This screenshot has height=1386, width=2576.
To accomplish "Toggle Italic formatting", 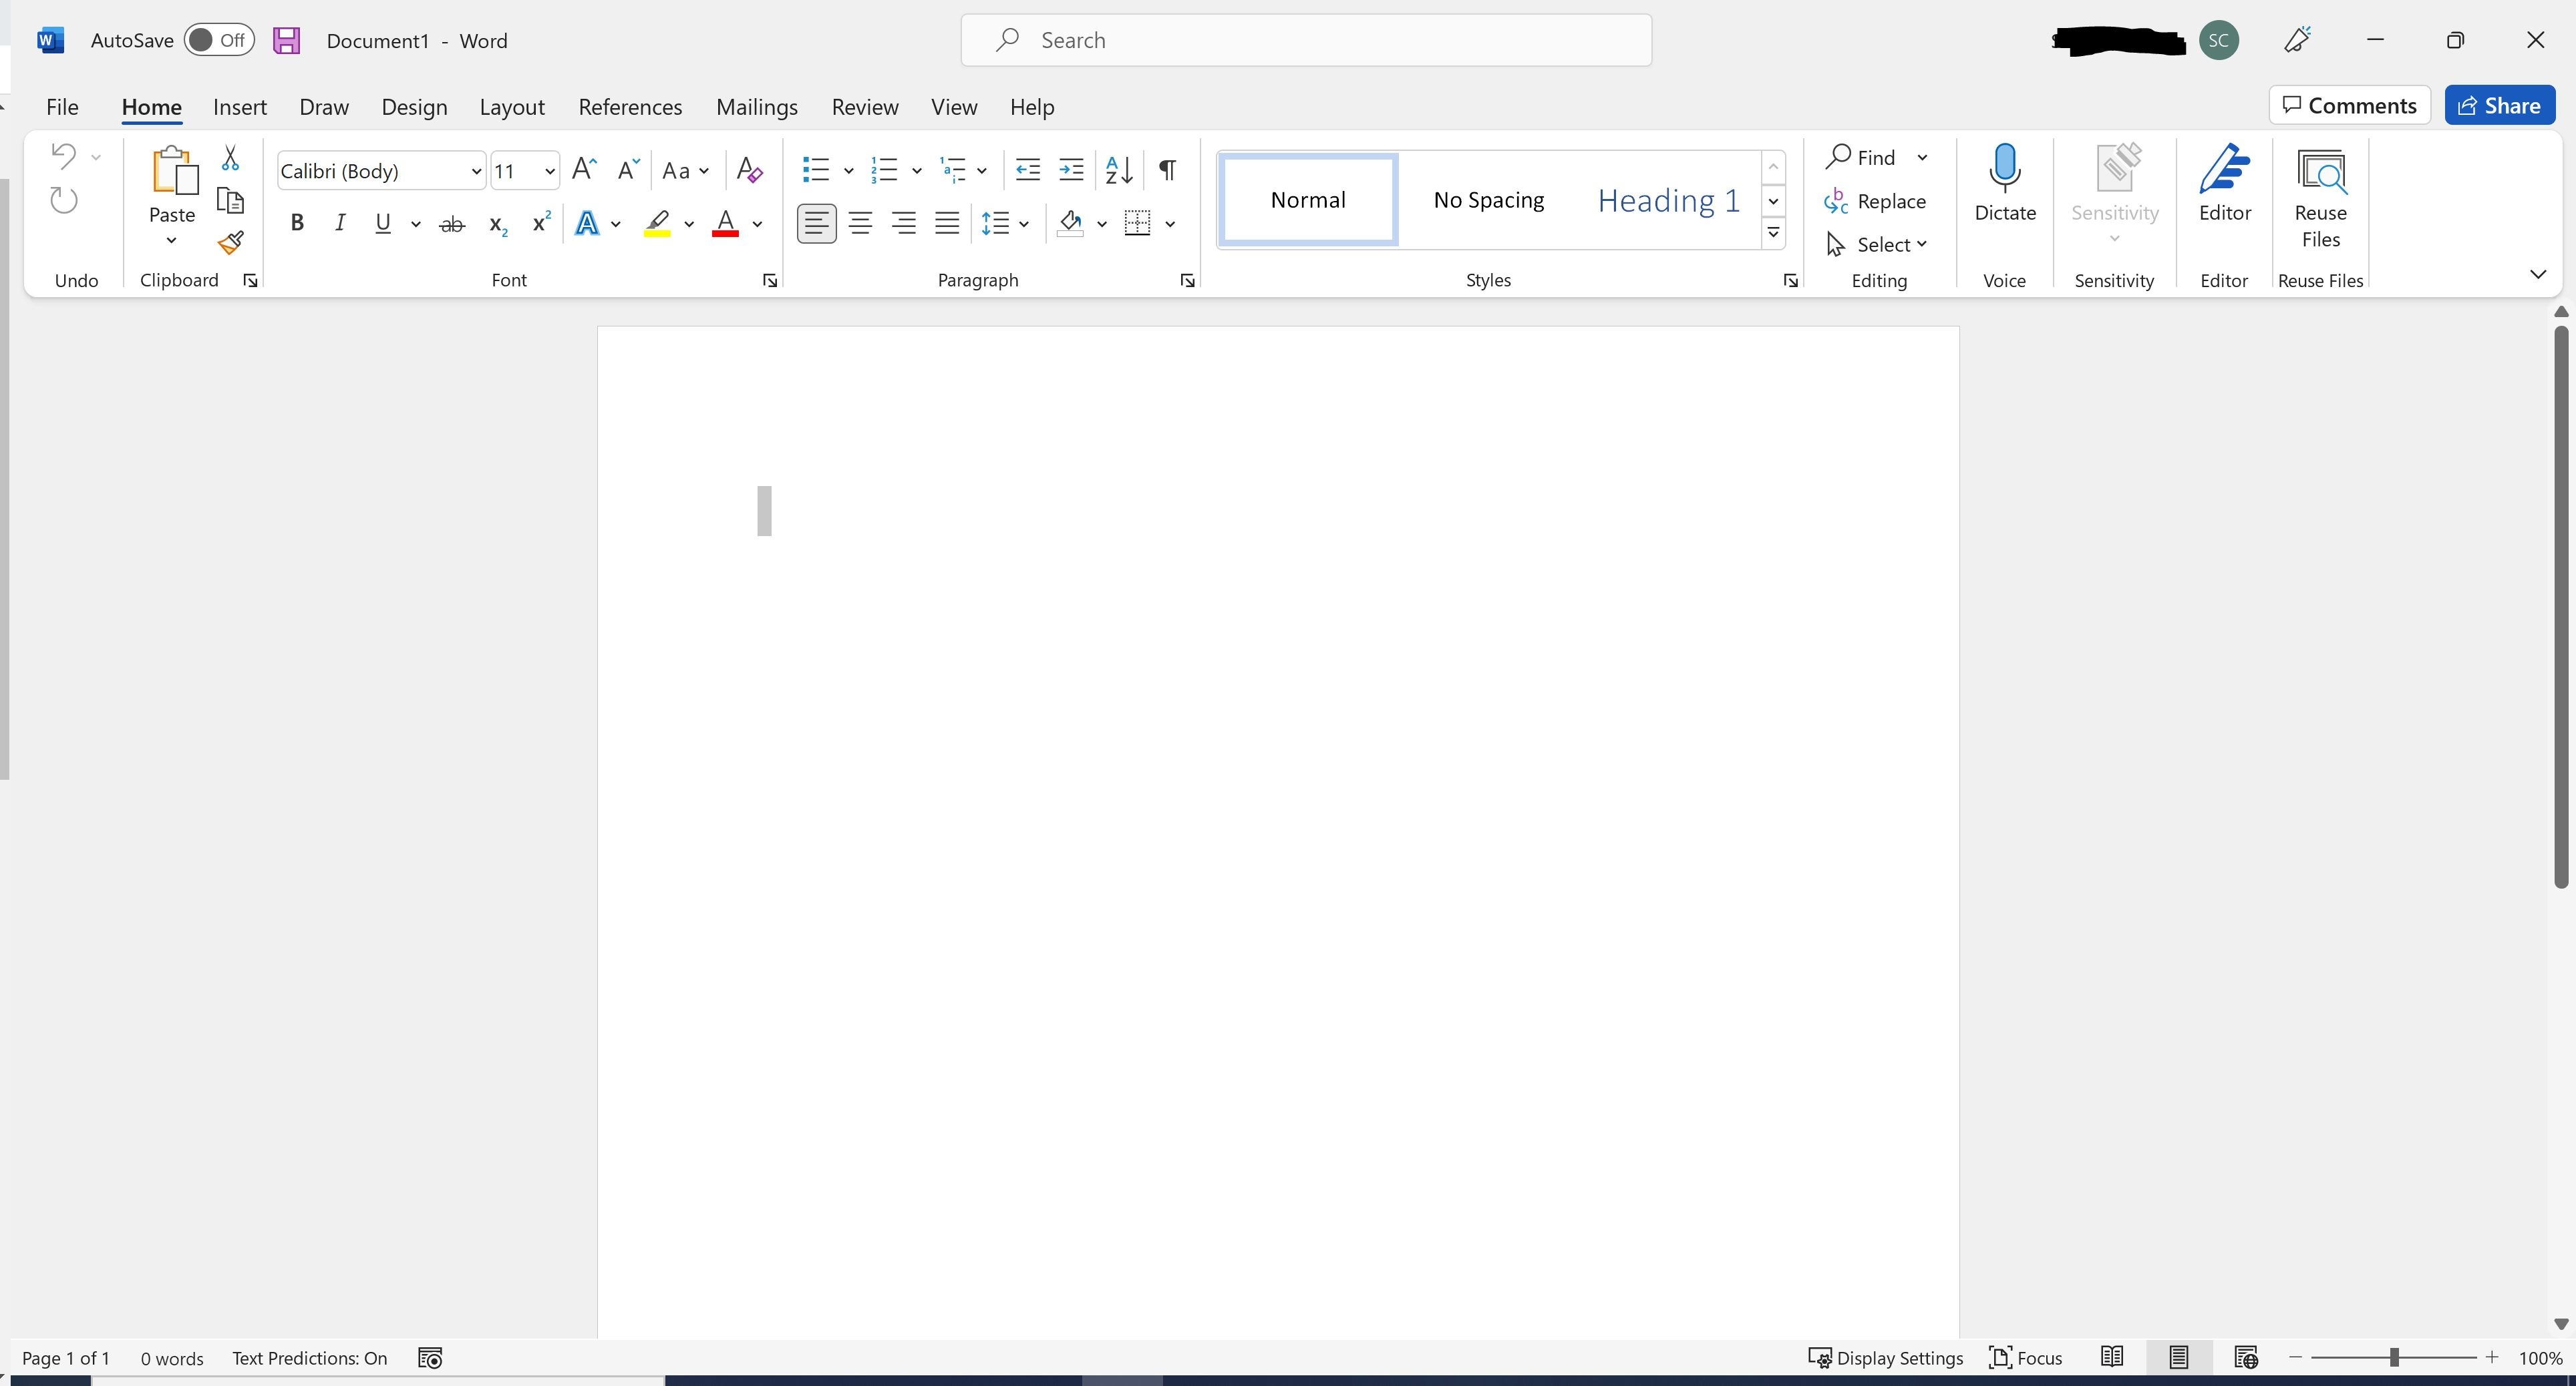I will pyautogui.click(x=340, y=223).
